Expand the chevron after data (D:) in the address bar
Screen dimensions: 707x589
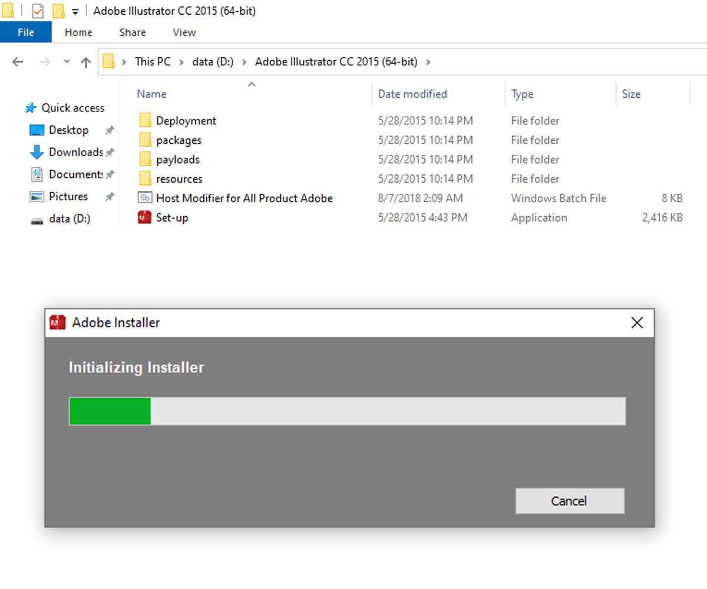coord(244,62)
